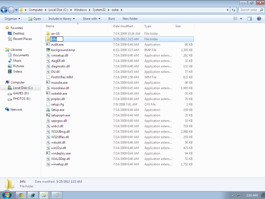Viewport: 265px width, 199px height.
Task: Show hidden system tray icons
Action: [233, 195]
